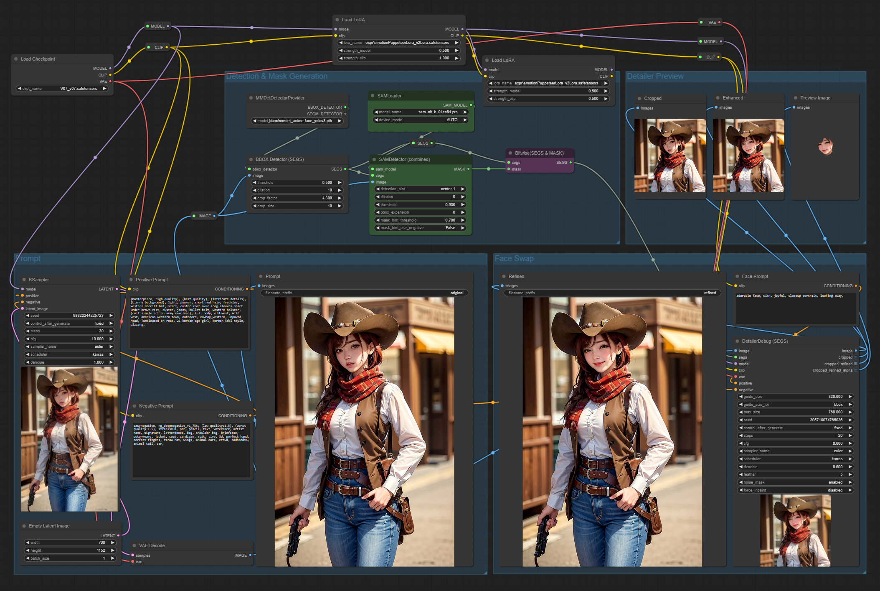The width and height of the screenshot is (880, 591).
Task: Collapse the DetailerDebug (SEGS) node dot
Action: 737,341
